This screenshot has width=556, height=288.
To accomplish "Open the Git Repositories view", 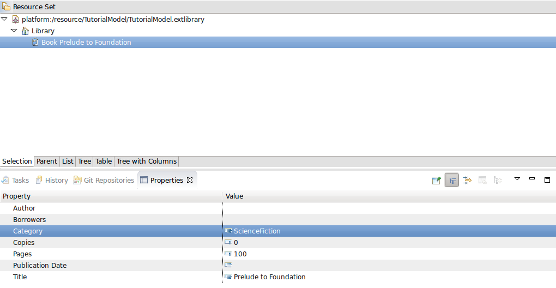I will pos(108,181).
